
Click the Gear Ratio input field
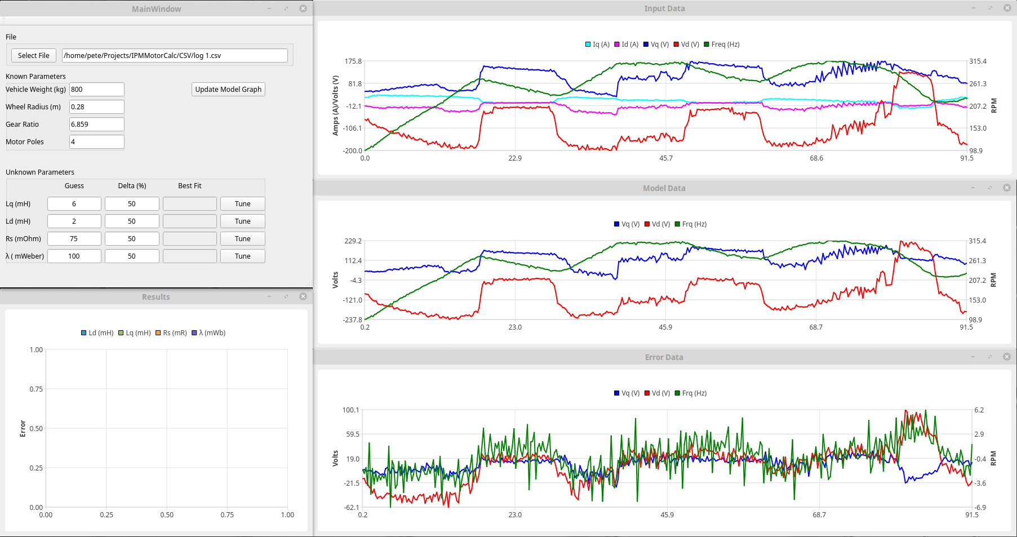pos(96,125)
